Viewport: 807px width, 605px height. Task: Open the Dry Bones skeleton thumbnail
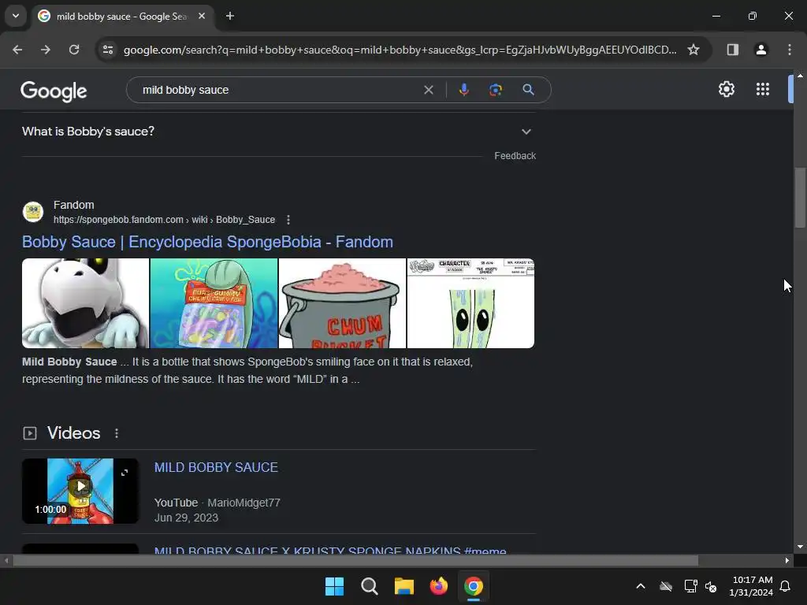click(85, 303)
